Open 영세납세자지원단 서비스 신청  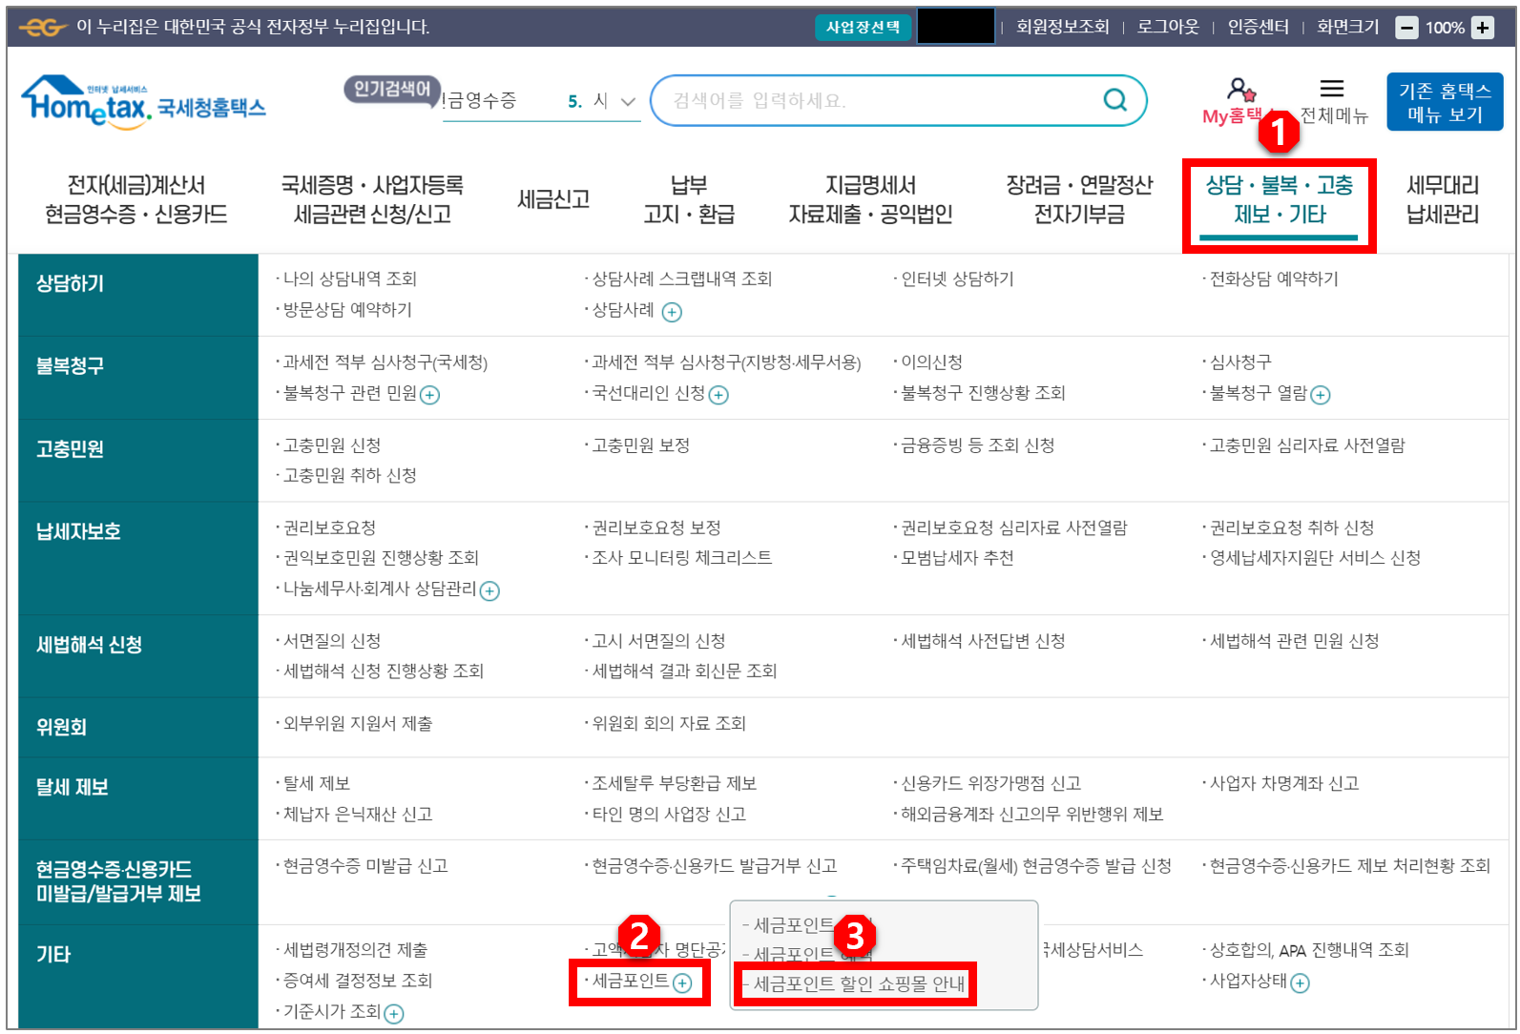click(x=1316, y=558)
